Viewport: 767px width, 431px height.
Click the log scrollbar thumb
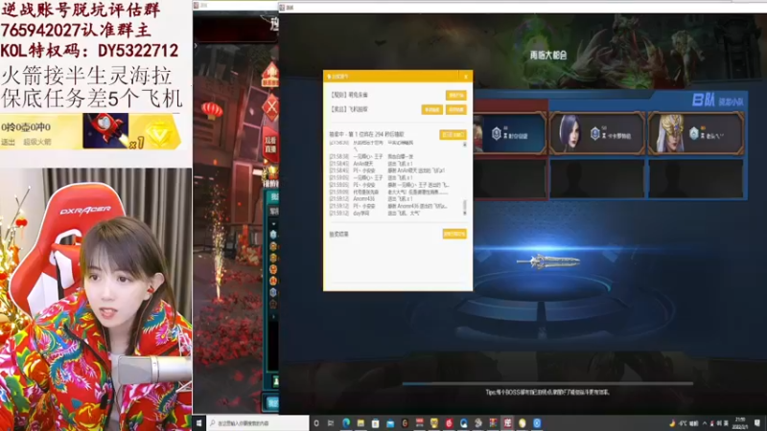tap(465, 204)
